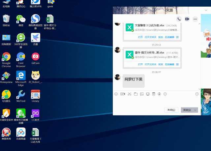Image resolution: width=211 pixels, height=151 pixels.
Task: Select the 火绒安全软件 desktop icon
Action: point(6,115)
